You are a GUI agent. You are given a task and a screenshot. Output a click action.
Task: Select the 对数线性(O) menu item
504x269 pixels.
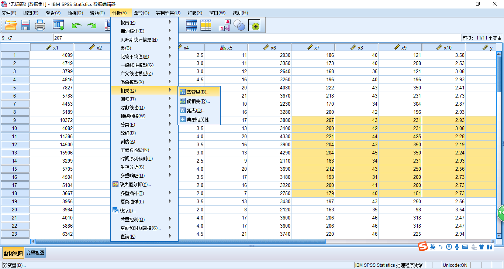point(144,107)
